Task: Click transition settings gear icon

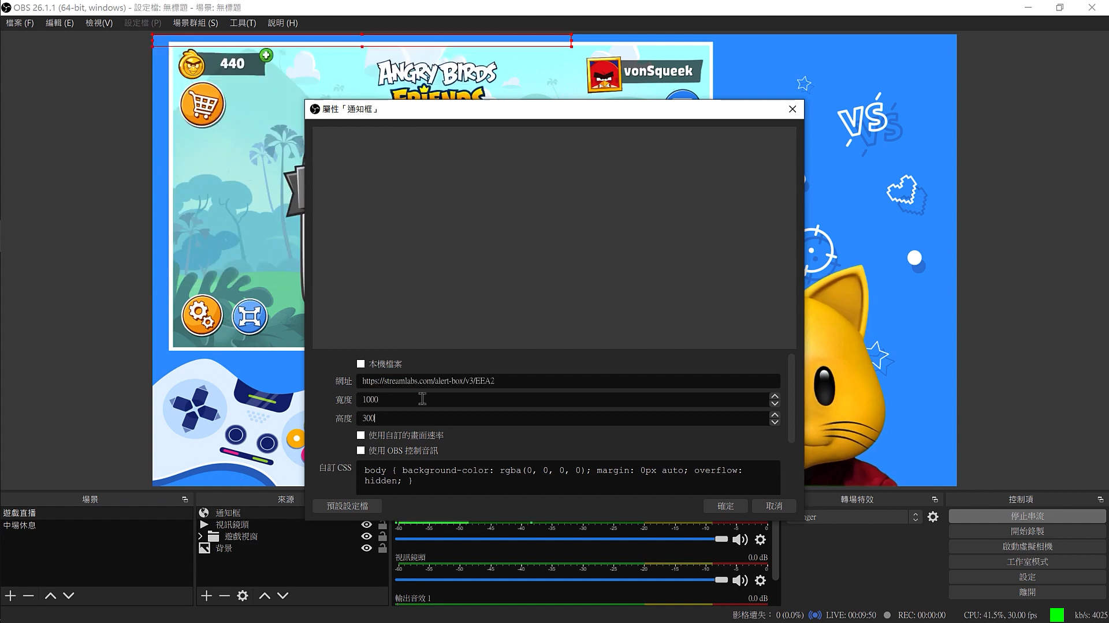Action: pos(933,517)
